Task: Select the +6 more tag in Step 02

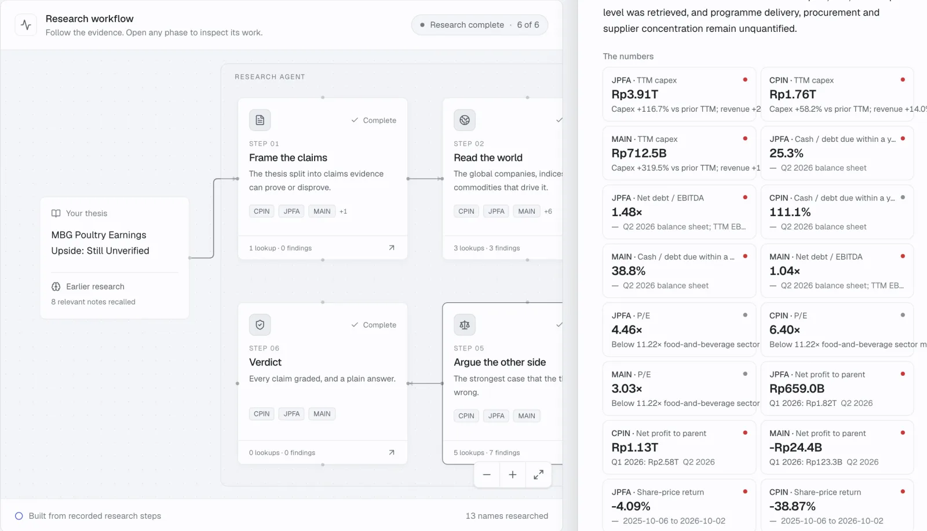Action: tap(548, 211)
